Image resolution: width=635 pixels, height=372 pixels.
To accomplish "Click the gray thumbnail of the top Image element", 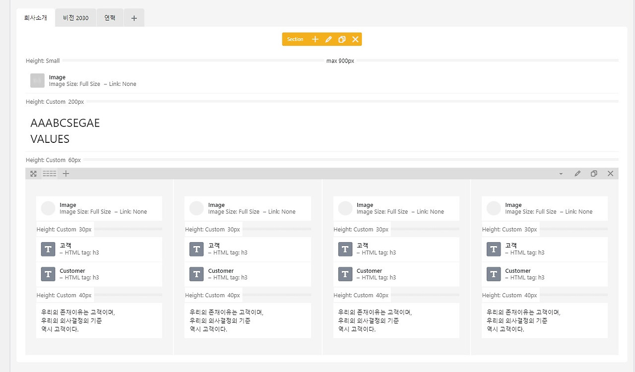I will click(37, 80).
